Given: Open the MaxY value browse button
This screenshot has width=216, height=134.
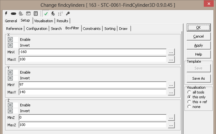Looking at the screenshot, I should pyautogui.click(x=171, y=92).
